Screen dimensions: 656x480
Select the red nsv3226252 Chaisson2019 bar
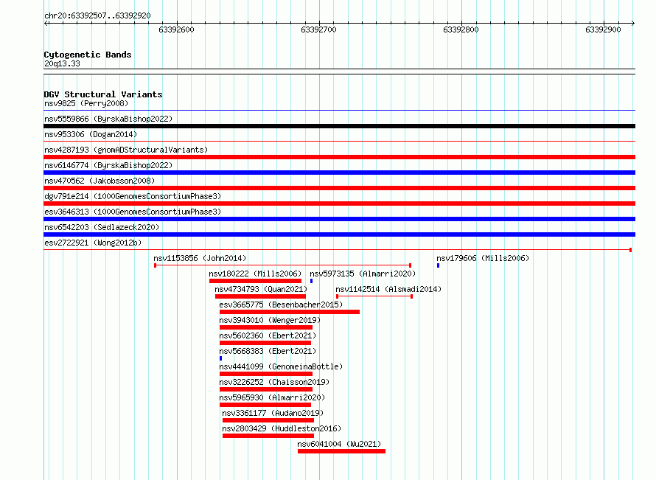(266, 389)
